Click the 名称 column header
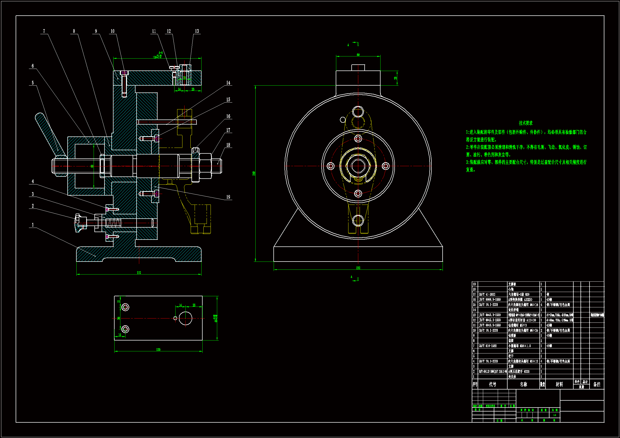Screen dimensions: 620x438 click(523, 384)
